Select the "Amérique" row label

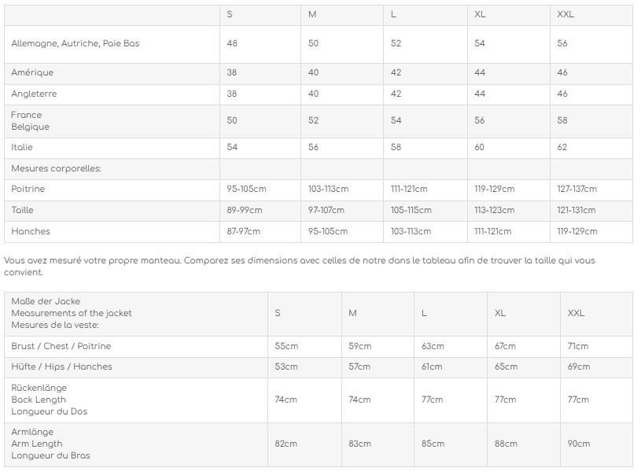click(x=33, y=73)
